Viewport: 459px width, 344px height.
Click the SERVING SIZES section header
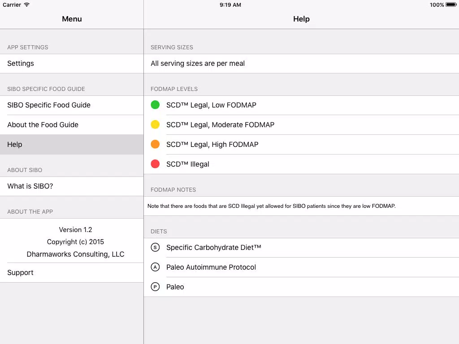click(172, 47)
